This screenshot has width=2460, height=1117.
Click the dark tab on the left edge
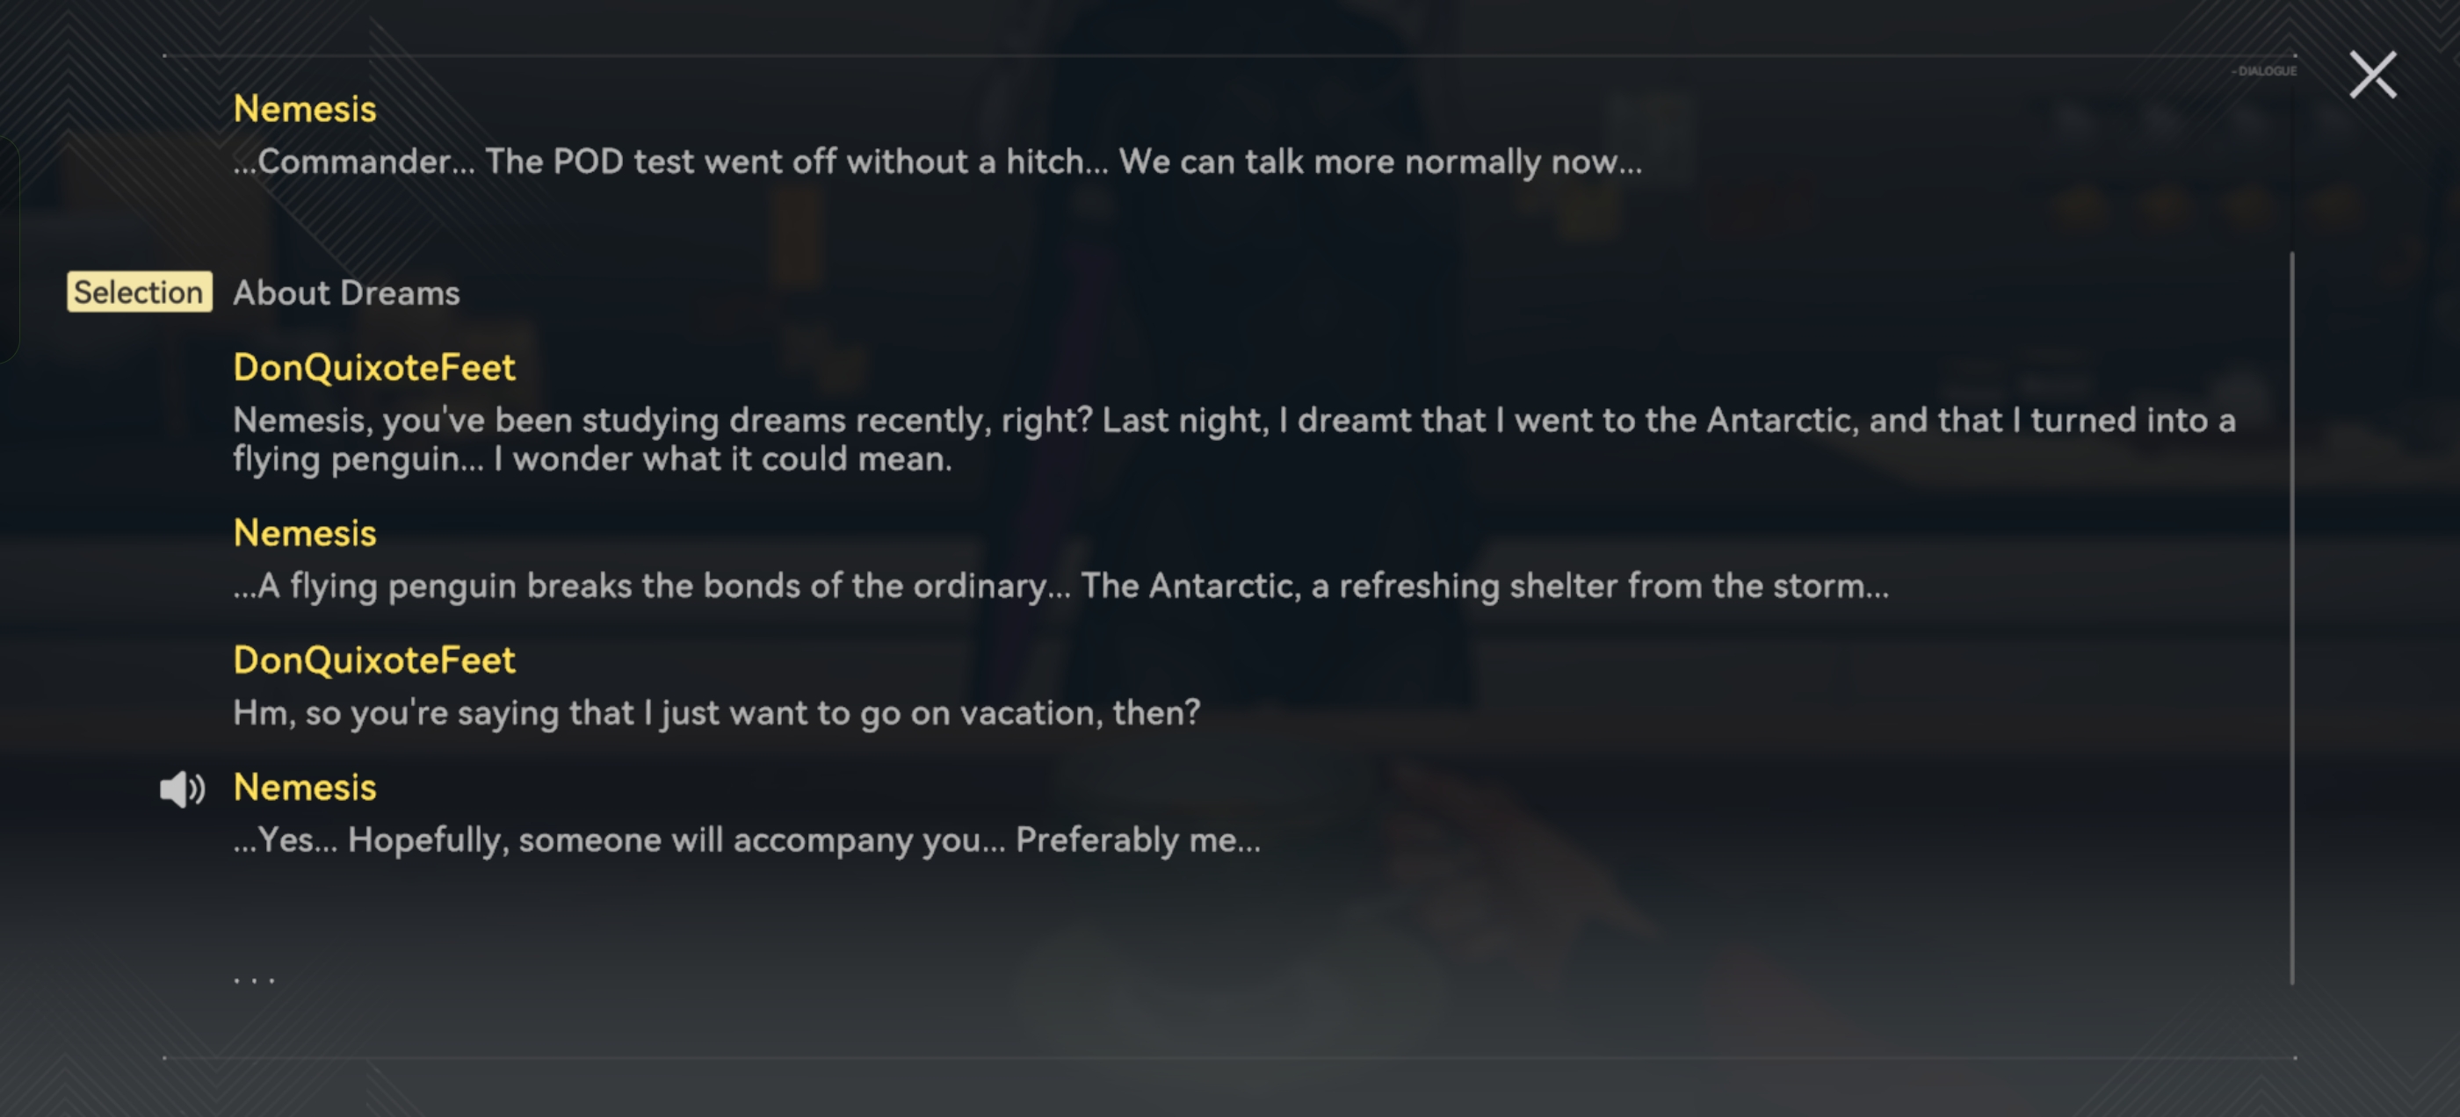[x=8, y=250]
